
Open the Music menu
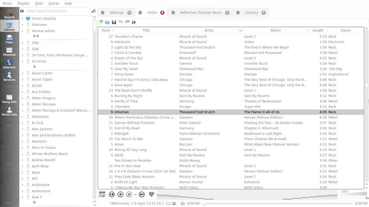[7, 4]
